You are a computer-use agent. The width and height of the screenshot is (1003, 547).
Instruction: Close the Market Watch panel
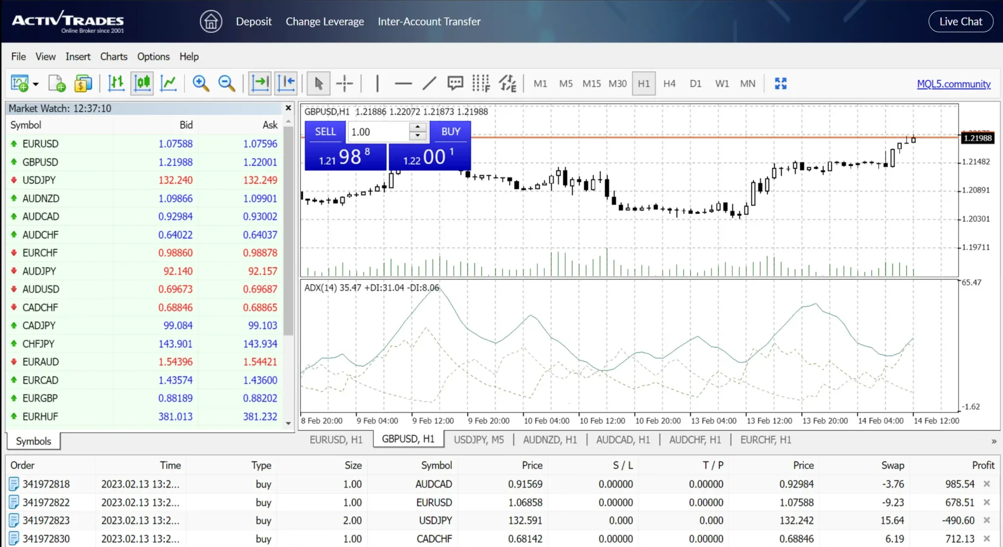pyautogui.click(x=288, y=108)
